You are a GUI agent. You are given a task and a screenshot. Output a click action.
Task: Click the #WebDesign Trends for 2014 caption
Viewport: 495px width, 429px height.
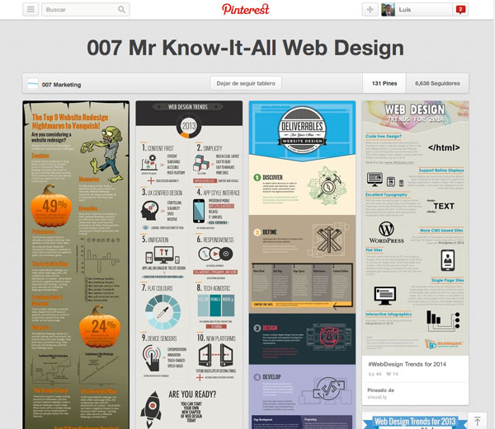pyautogui.click(x=407, y=364)
